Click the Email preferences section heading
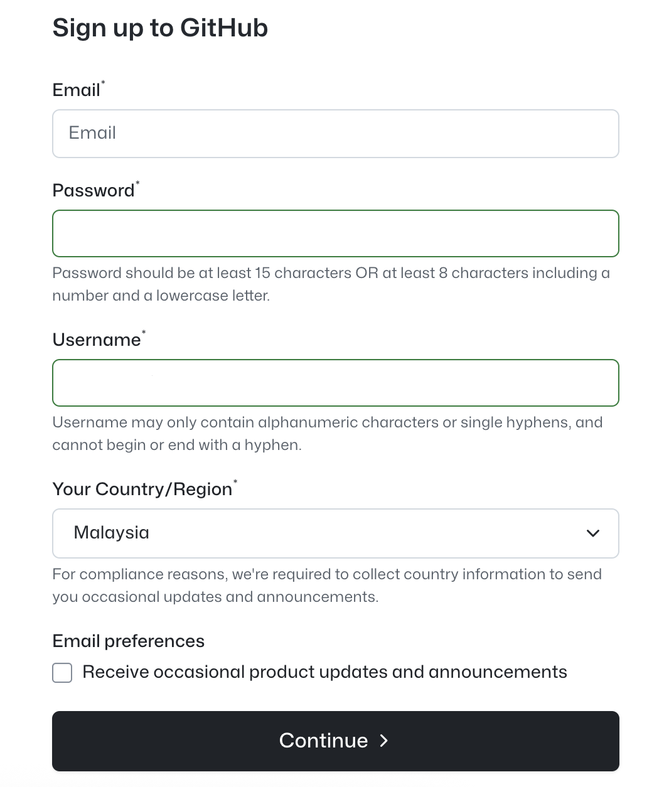 coord(128,641)
